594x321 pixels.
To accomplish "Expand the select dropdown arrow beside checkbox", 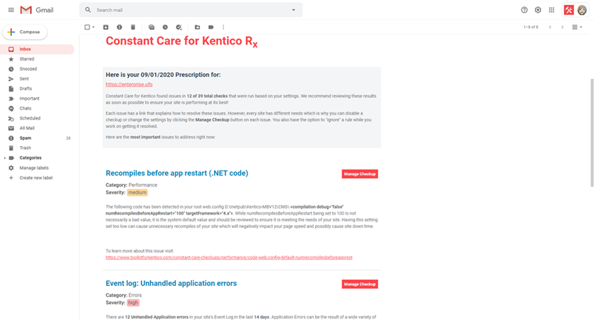I will 94,27.
